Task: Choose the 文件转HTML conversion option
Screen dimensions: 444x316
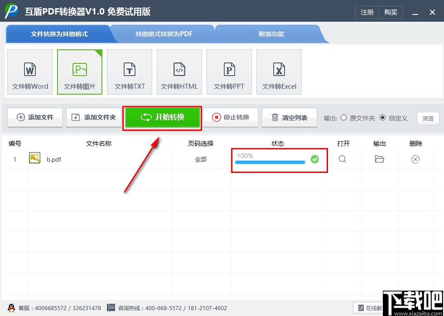Action: click(x=179, y=72)
